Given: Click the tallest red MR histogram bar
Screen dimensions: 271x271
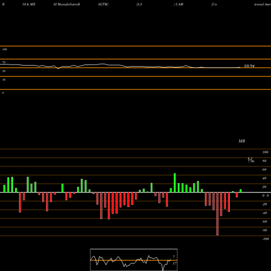Looking at the screenshot, I should 217,214.
